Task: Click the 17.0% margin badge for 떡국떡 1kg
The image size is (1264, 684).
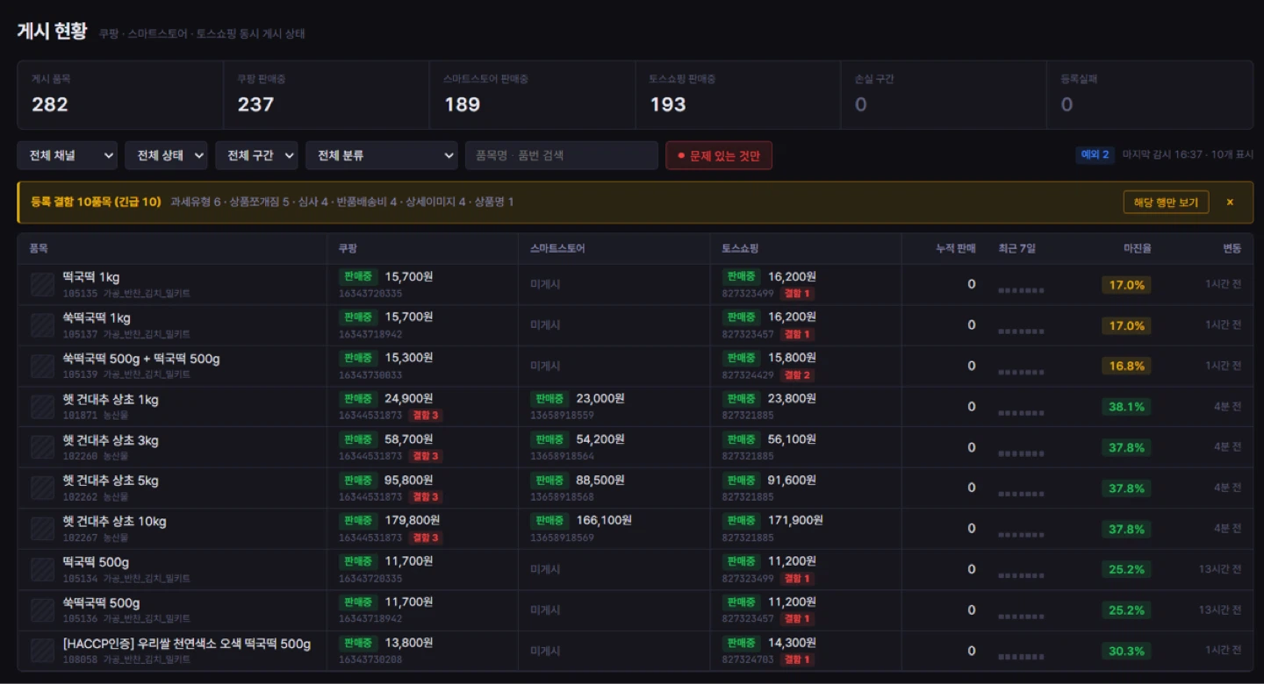Action: pyautogui.click(x=1126, y=285)
